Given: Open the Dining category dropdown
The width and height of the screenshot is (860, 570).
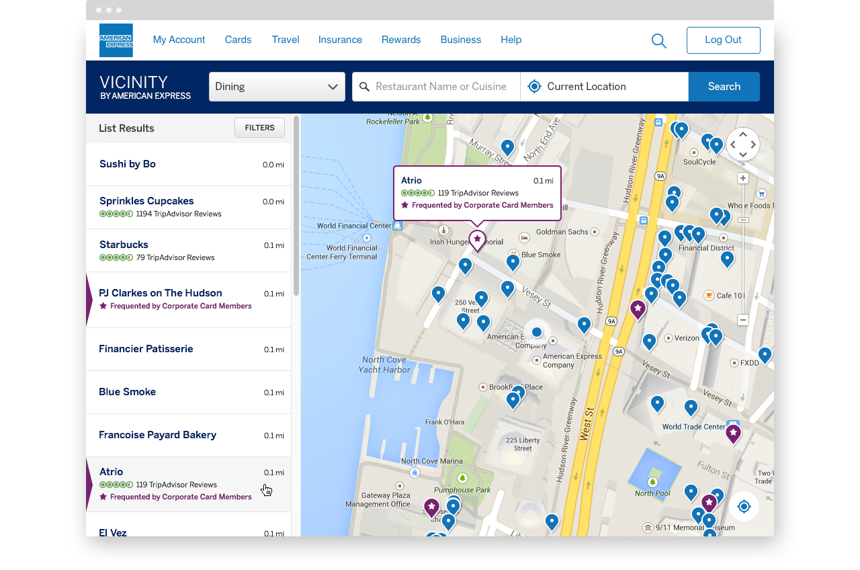Looking at the screenshot, I should click(x=277, y=87).
